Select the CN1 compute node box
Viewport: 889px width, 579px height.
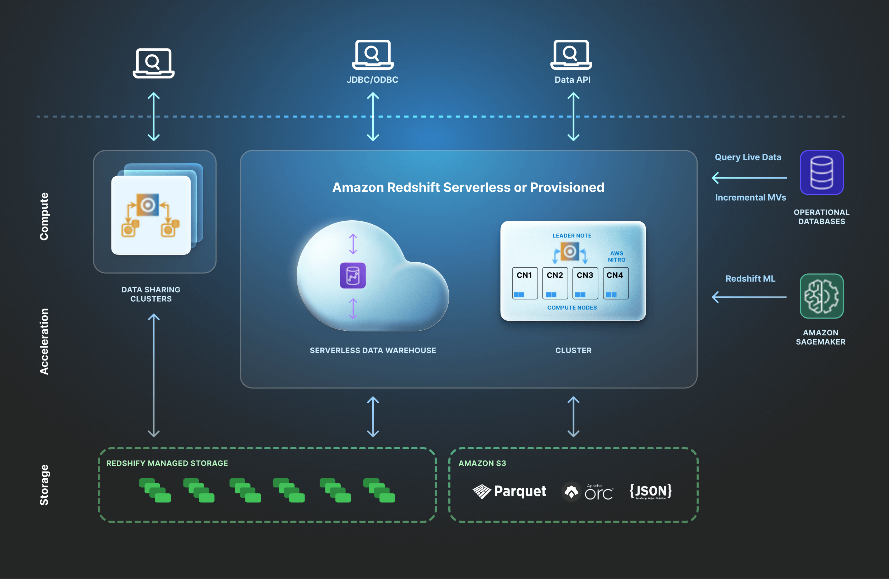(525, 283)
